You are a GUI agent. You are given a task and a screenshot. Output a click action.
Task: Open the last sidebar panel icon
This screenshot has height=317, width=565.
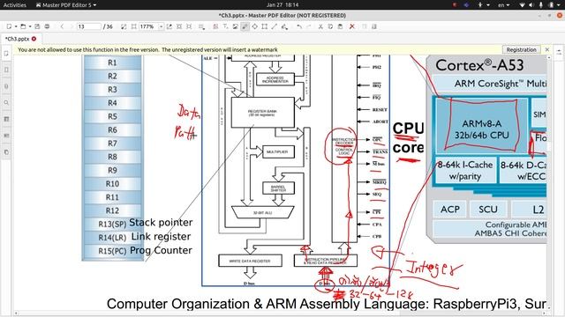6,152
